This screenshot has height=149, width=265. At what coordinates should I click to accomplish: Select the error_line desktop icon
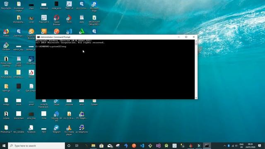tap(31, 115)
